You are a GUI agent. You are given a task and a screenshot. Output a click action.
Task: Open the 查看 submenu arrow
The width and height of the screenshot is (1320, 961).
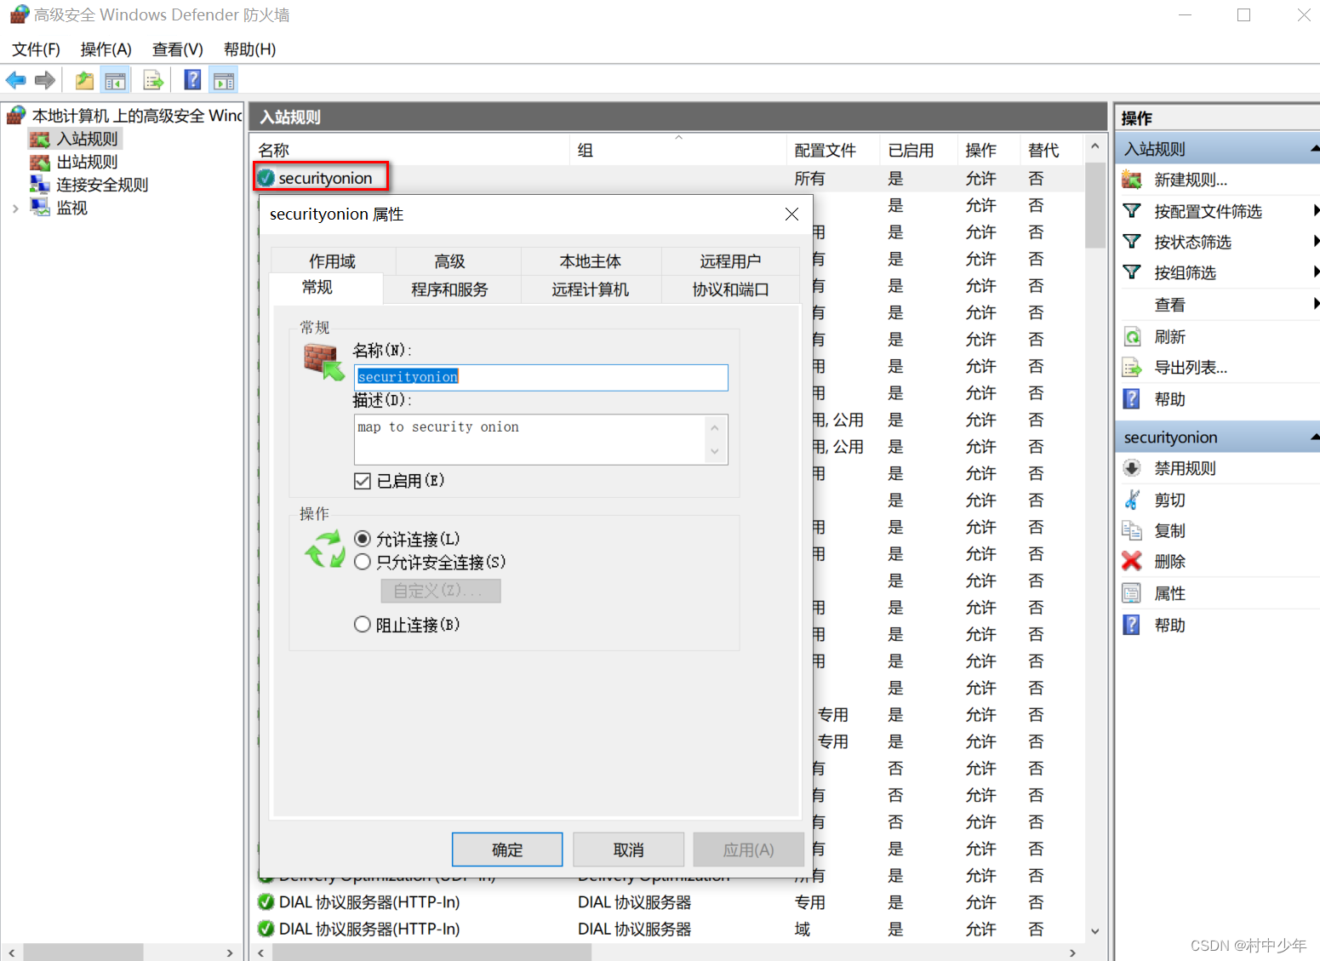coord(1316,304)
